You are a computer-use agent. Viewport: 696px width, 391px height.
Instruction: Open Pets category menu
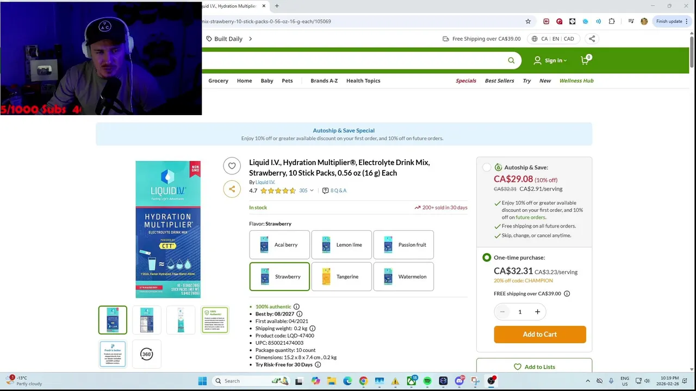(287, 80)
